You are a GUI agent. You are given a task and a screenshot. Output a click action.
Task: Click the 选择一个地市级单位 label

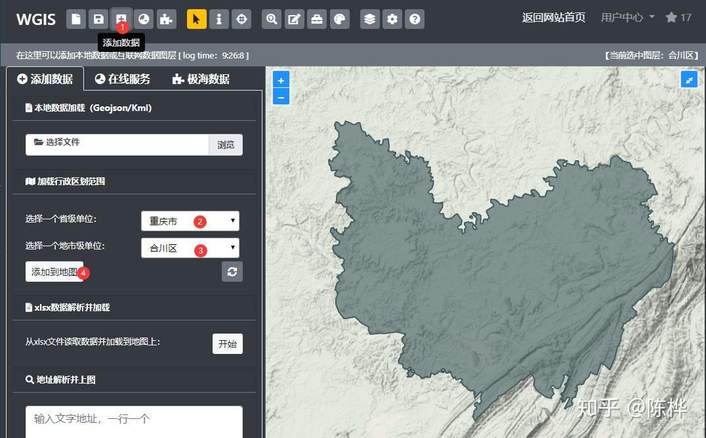(x=65, y=246)
